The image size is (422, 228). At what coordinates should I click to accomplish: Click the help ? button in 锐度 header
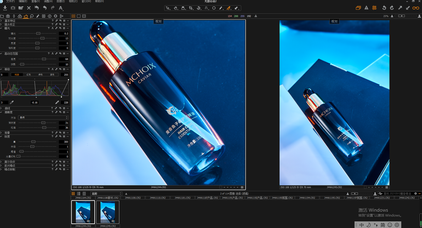point(52,136)
